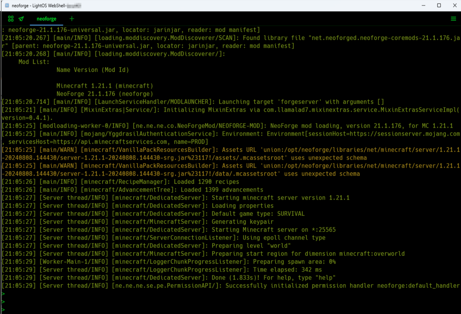The width and height of the screenshot is (461, 314).
Task: Click the 'Done (1.833s)!' log line
Action: (x=169, y=277)
